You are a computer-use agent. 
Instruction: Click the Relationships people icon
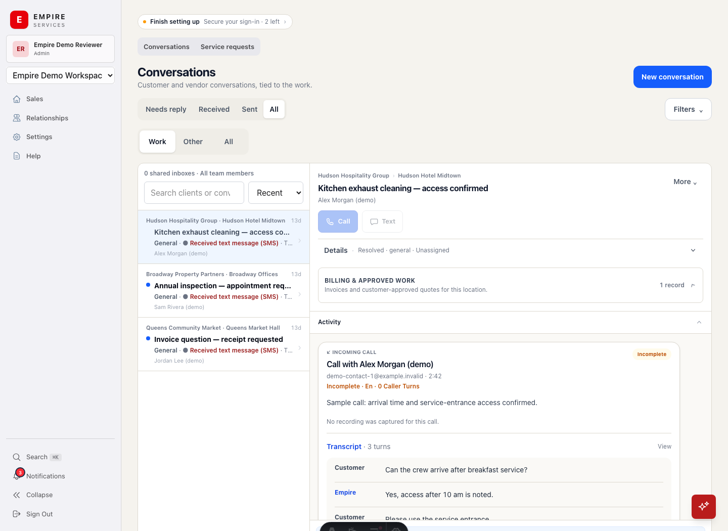17,118
